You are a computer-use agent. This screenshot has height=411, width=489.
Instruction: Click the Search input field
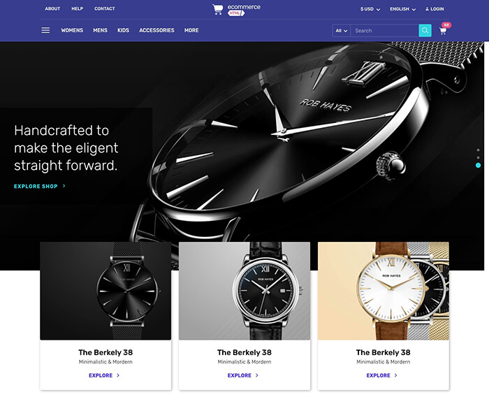click(x=384, y=31)
